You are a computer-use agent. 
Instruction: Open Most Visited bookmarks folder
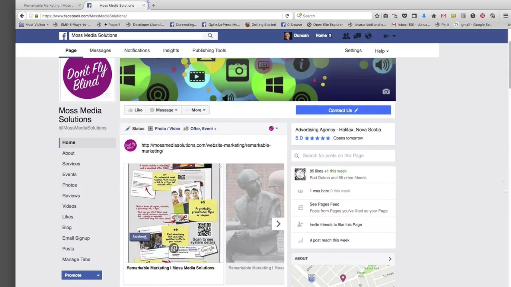(x=34, y=25)
